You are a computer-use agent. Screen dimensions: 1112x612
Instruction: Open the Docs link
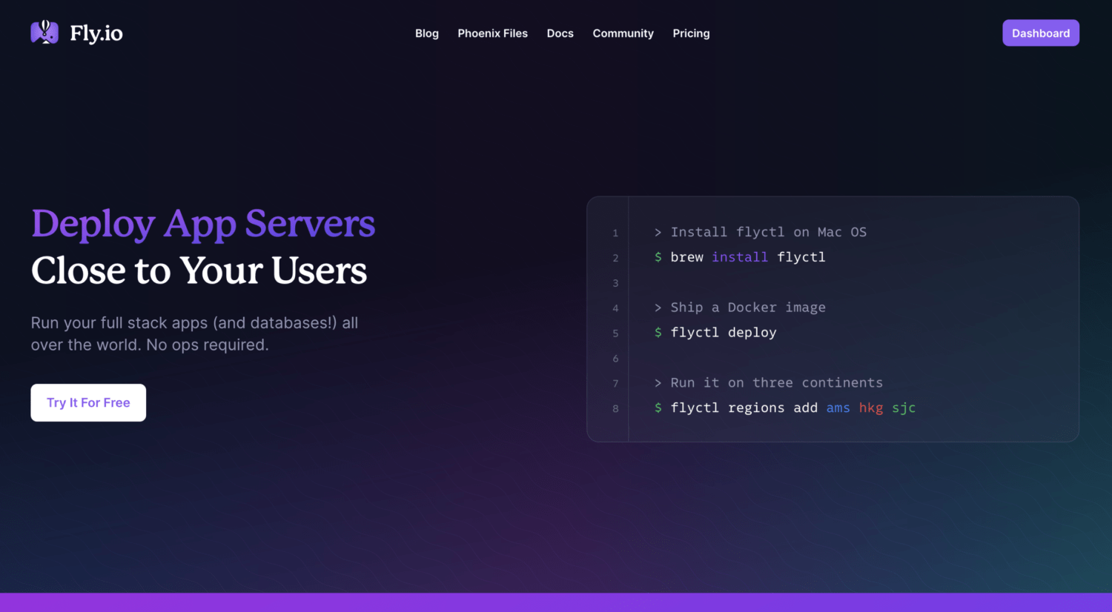[560, 33]
